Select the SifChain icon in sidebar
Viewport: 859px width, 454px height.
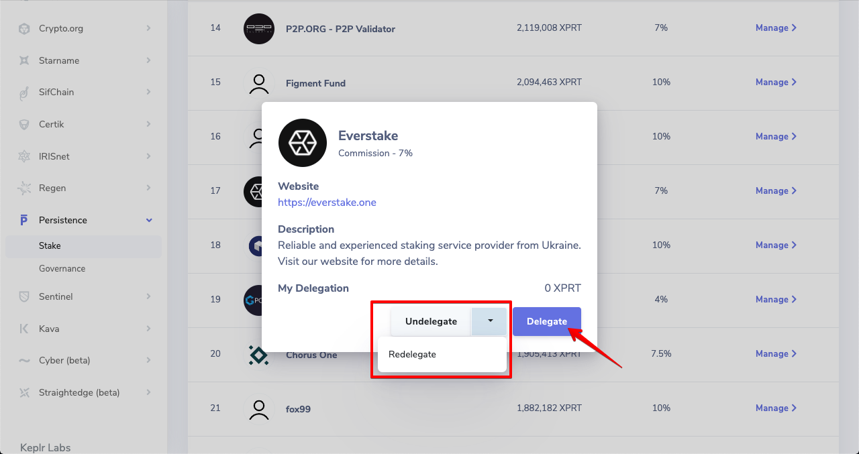(x=24, y=93)
